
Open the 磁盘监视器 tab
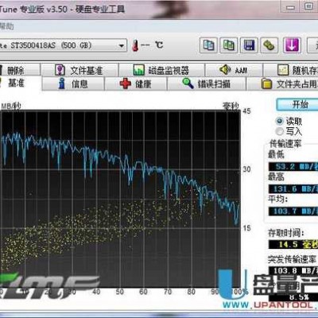(161, 70)
